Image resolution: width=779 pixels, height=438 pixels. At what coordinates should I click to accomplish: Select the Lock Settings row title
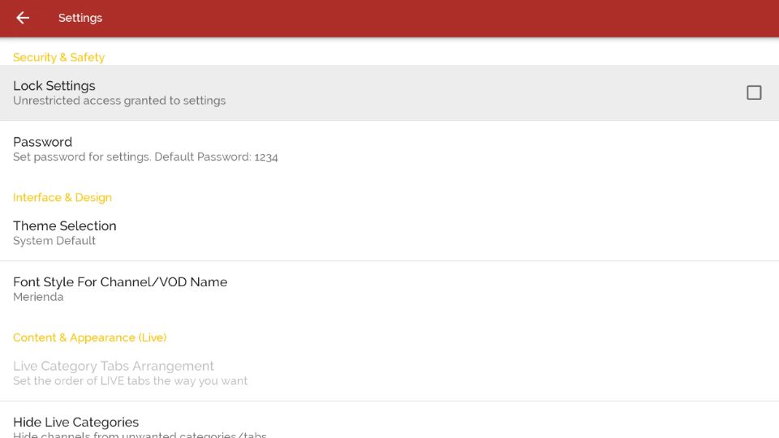(x=54, y=86)
